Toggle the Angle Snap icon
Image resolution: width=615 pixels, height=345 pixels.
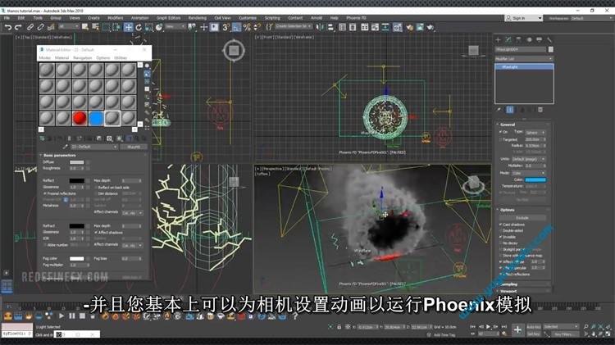coord(236,27)
